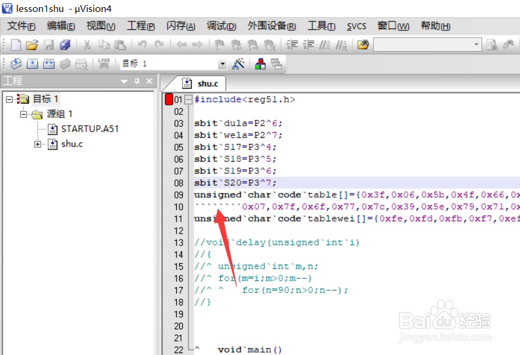Click the Save All icon
Viewport: 520px width, 355px height.
coord(65,45)
